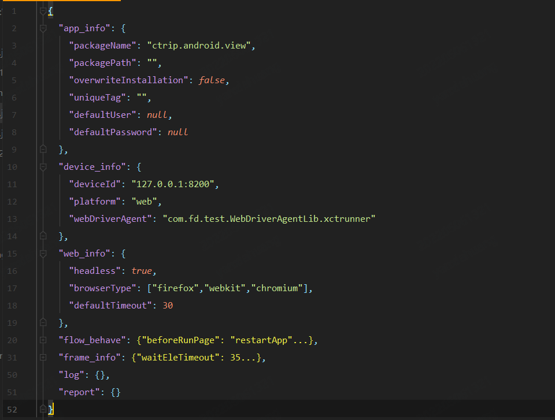Click fold end marker on line 14
Viewport: 555px width, 420px height.
pos(43,236)
